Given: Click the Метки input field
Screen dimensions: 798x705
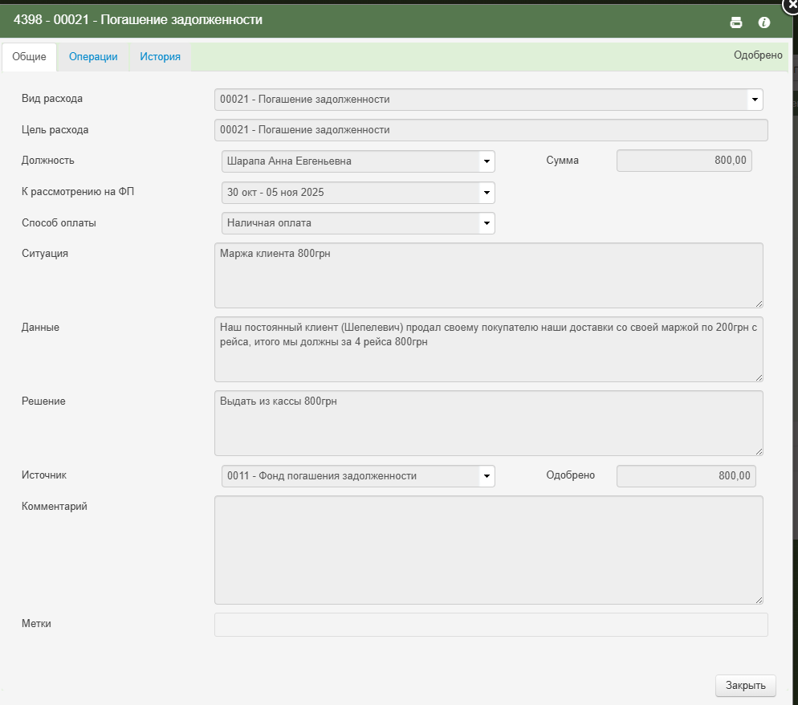Looking at the screenshot, I should (491, 625).
